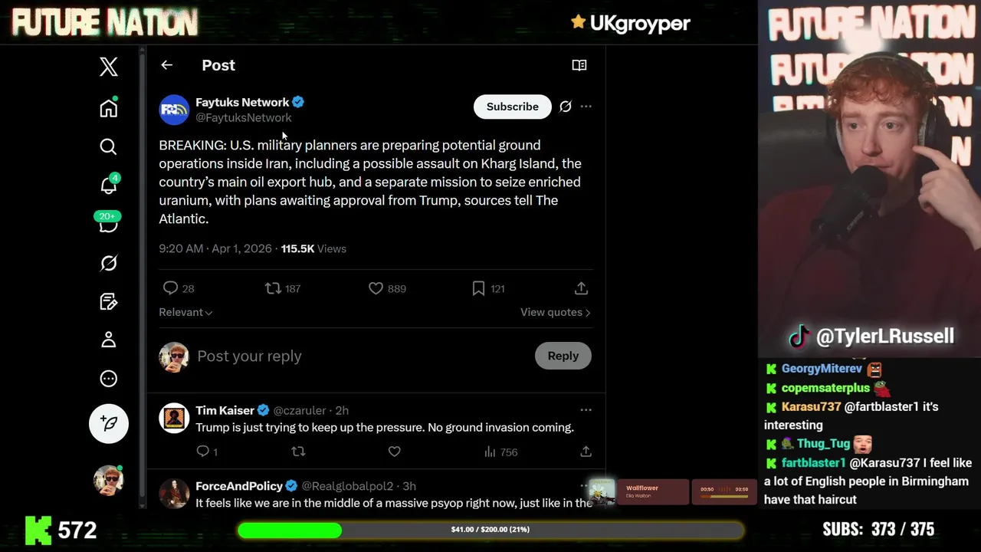Open the three-dot menu on main post
Image resolution: width=981 pixels, height=552 pixels.
(x=586, y=107)
